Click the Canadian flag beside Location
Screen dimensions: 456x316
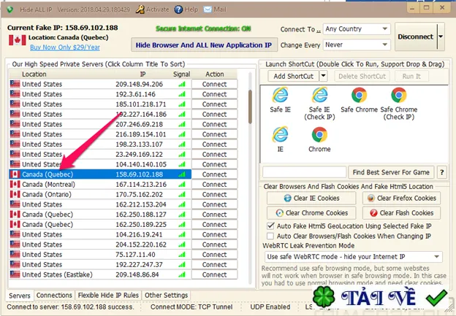pos(17,40)
